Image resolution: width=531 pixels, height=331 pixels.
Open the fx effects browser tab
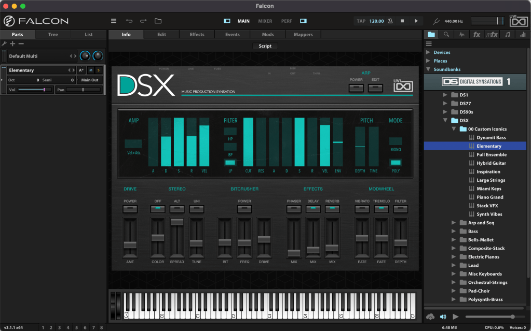(x=476, y=35)
